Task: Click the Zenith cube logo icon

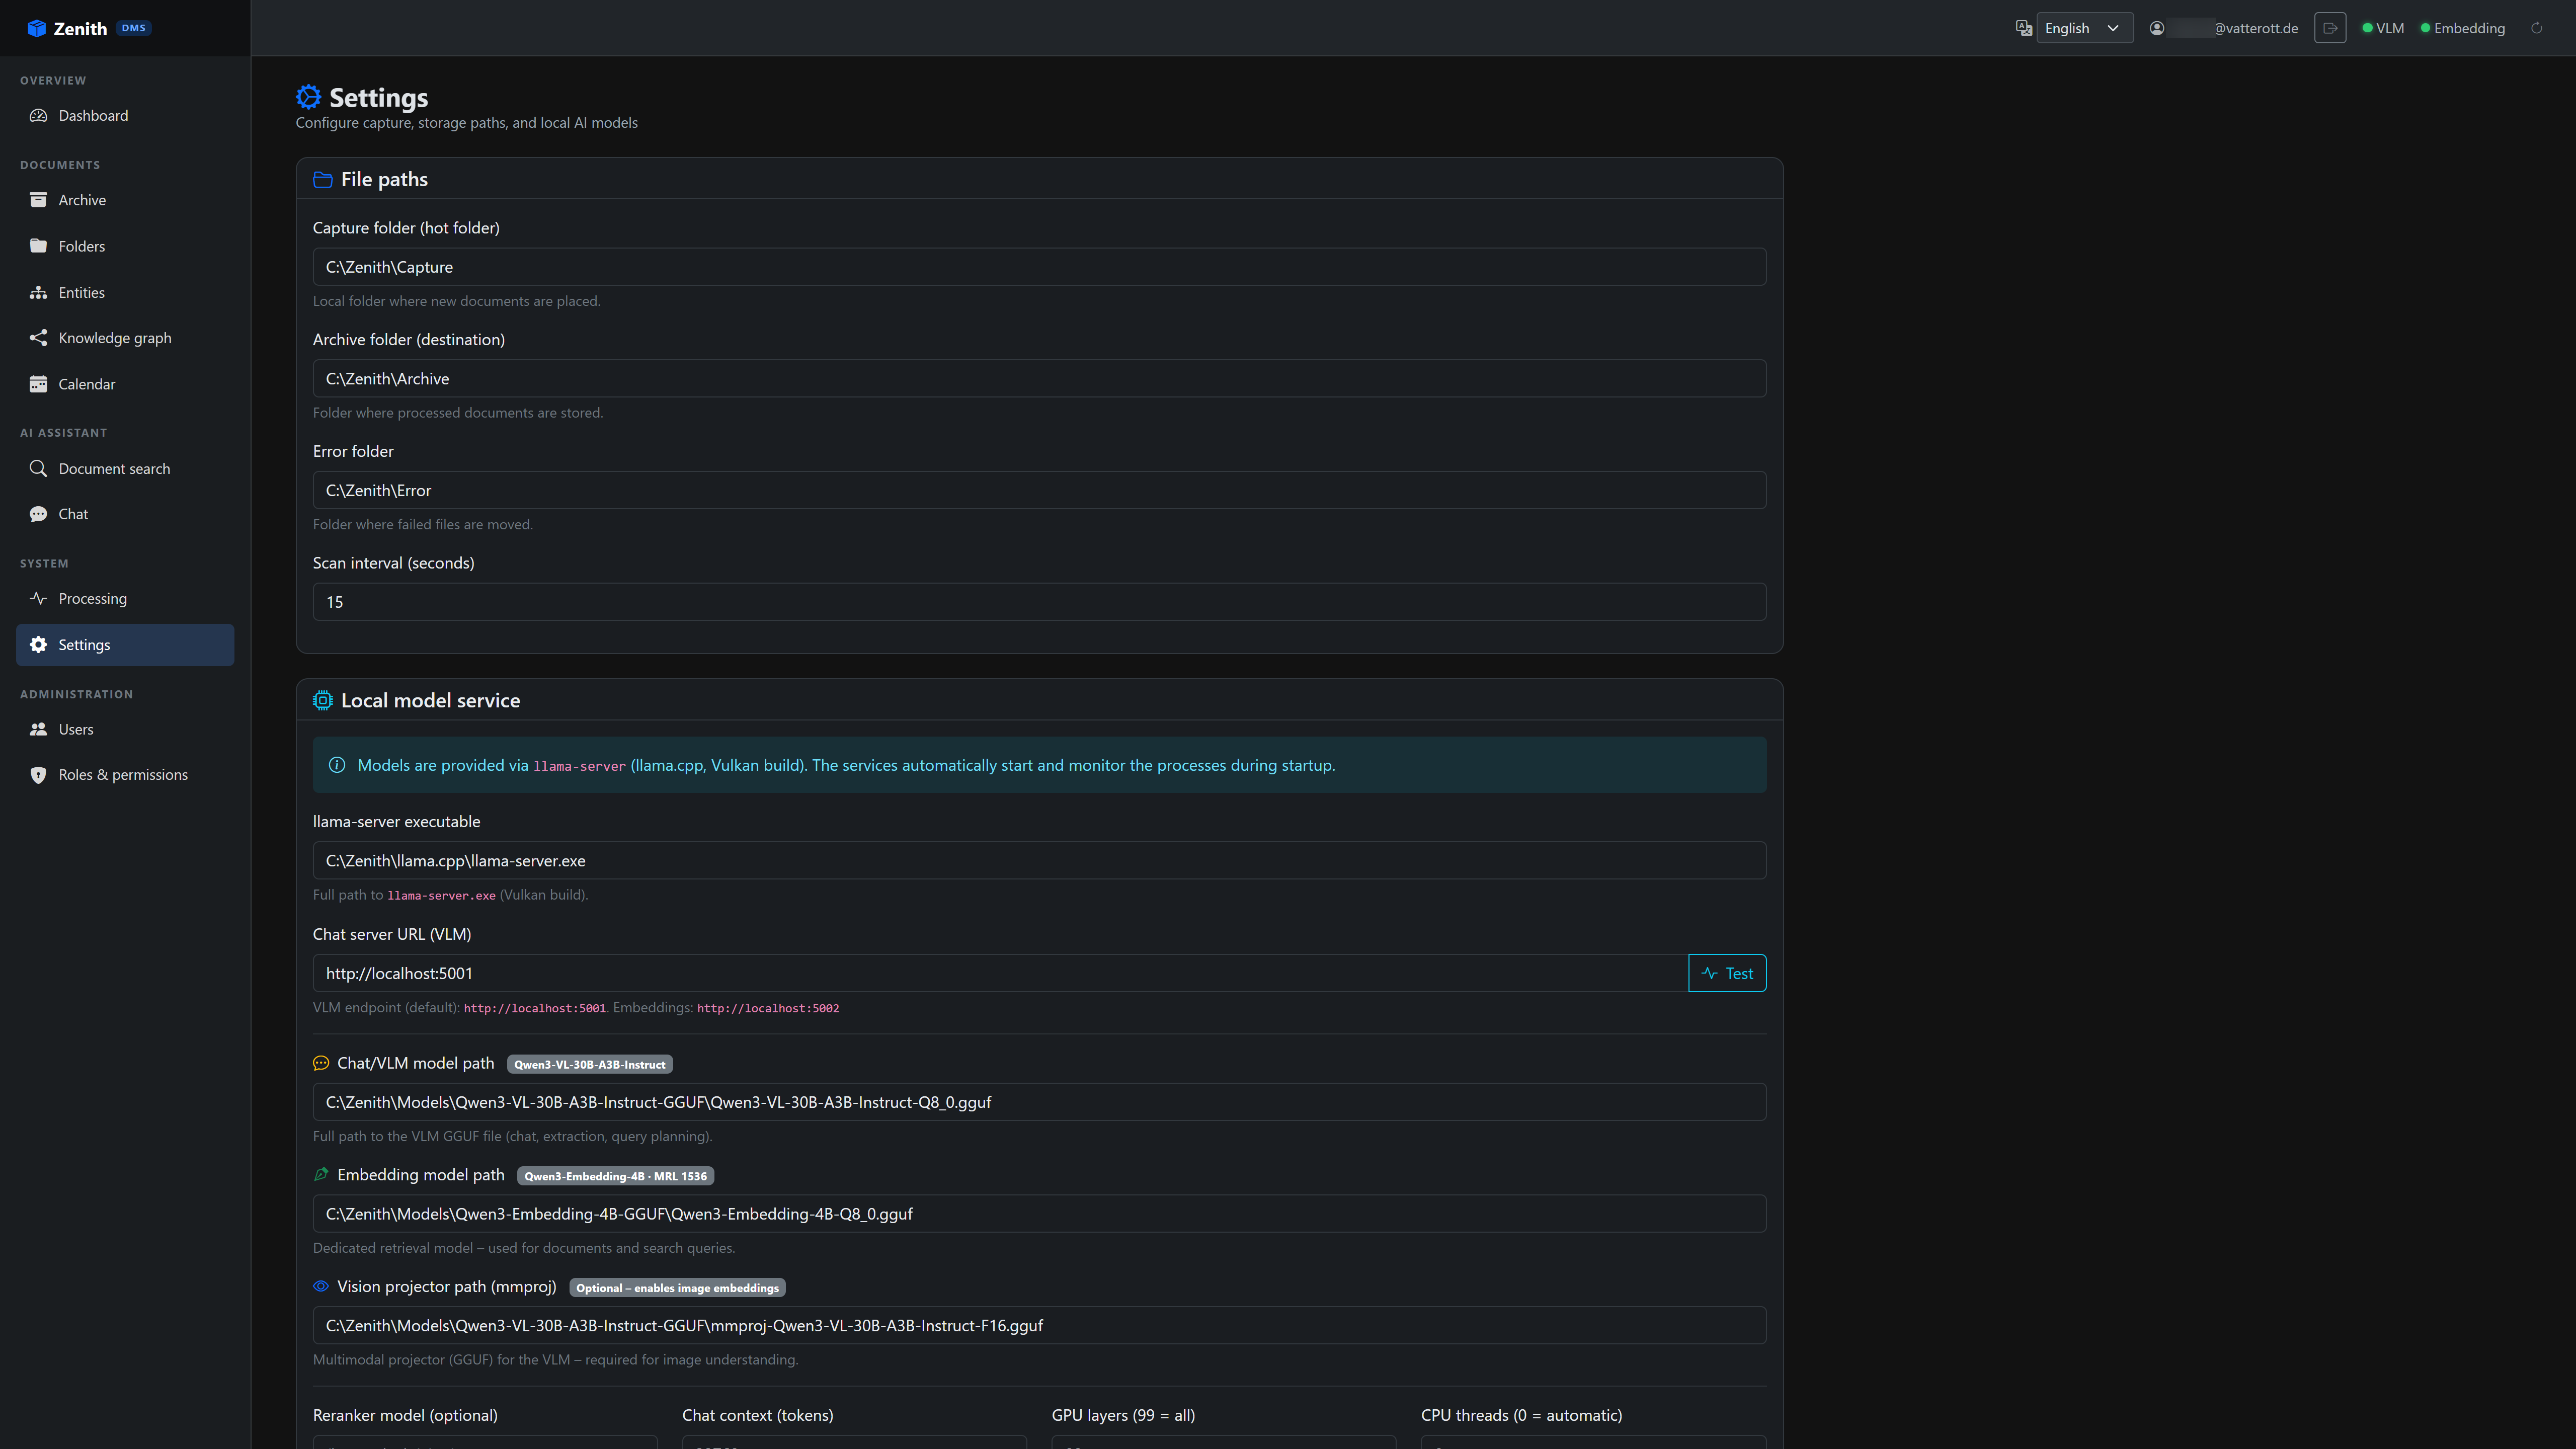Action: point(37,28)
